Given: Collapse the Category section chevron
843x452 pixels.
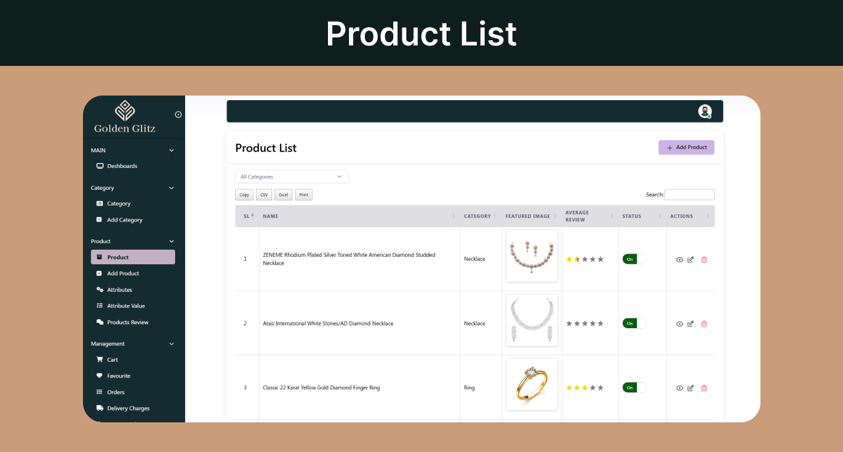Looking at the screenshot, I should click(x=171, y=188).
